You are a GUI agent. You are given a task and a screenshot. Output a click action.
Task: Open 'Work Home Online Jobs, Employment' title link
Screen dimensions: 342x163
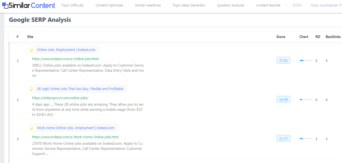click(x=76, y=128)
